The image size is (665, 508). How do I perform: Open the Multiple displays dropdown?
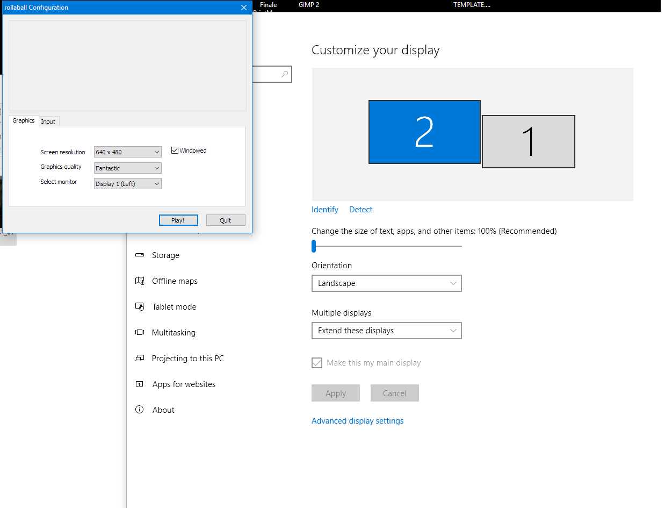coord(386,330)
